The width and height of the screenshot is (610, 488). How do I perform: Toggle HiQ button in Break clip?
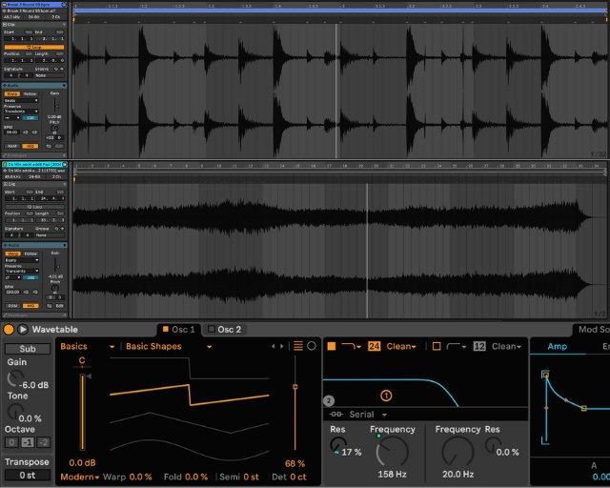pyautogui.click(x=30, y=146)
